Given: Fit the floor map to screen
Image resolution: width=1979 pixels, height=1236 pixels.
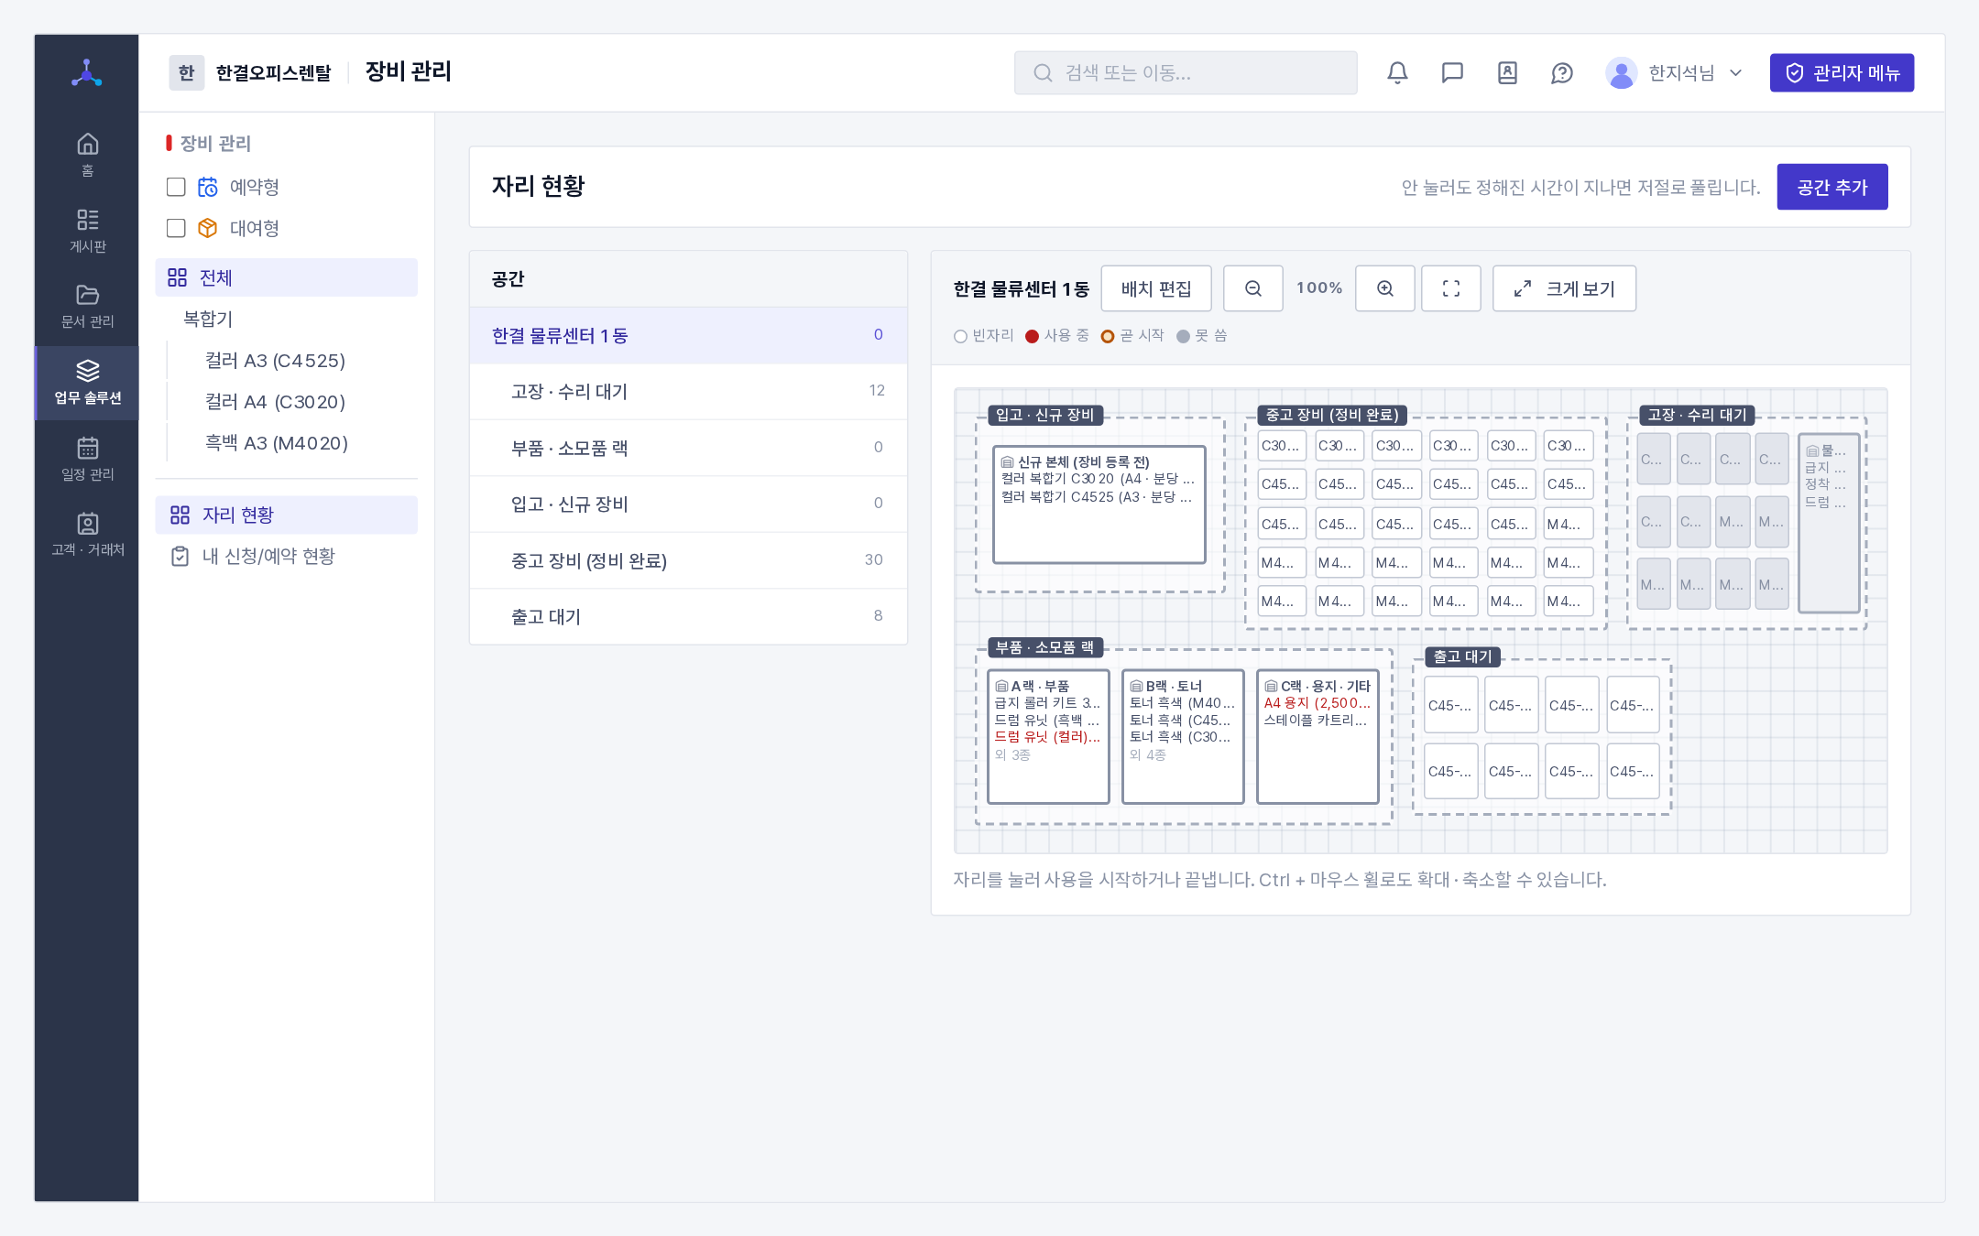Looking at the screenshot, I should (x=1450, y=288).
